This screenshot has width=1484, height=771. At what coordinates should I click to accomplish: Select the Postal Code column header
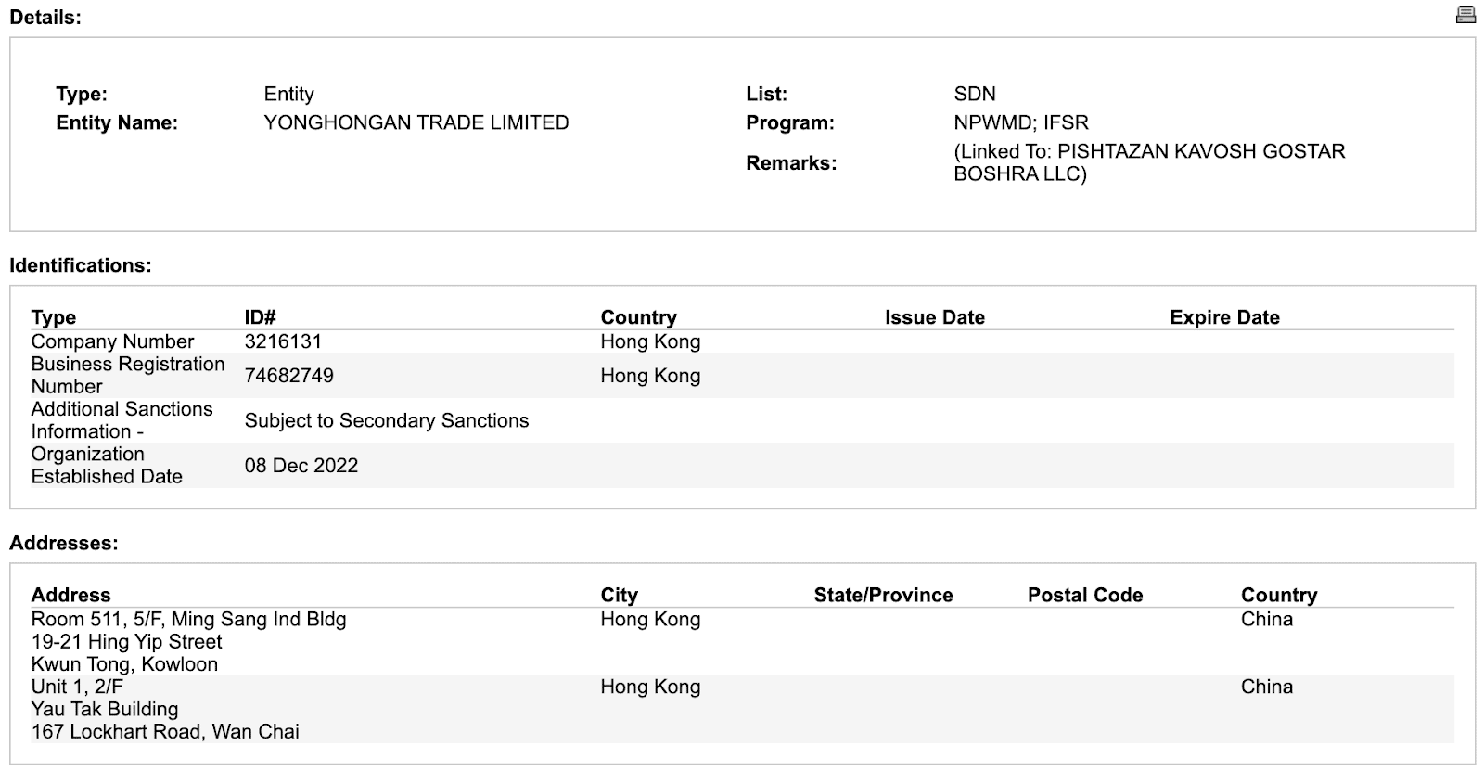coord(1085,594)
